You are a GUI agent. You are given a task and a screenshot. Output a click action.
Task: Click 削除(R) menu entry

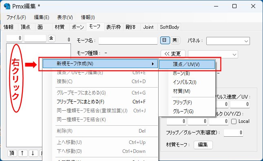click(x=100, y=131)
